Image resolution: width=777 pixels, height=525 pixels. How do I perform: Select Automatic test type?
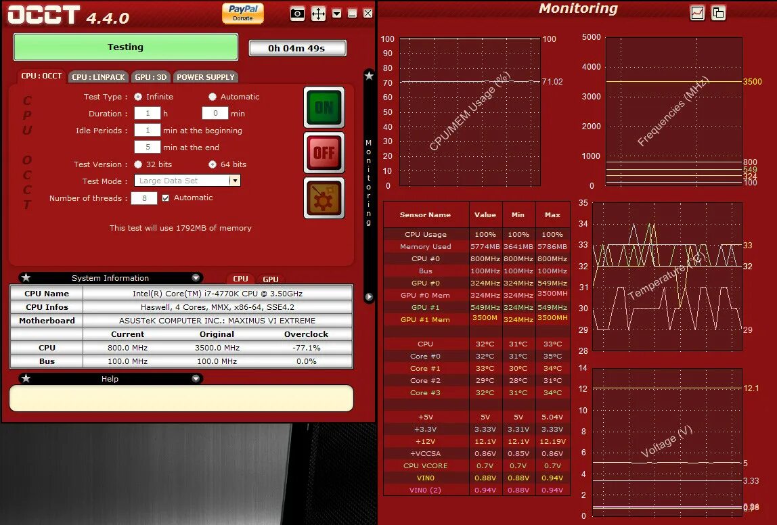coord(213,97)
